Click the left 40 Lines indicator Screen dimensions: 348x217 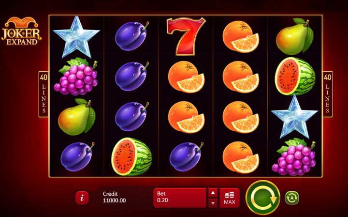click(43, 94)
